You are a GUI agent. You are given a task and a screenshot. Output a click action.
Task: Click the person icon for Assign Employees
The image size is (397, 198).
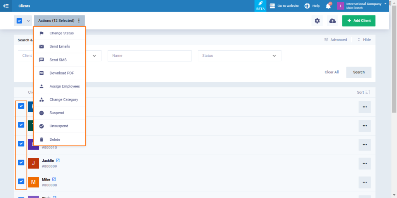point(41,86)
